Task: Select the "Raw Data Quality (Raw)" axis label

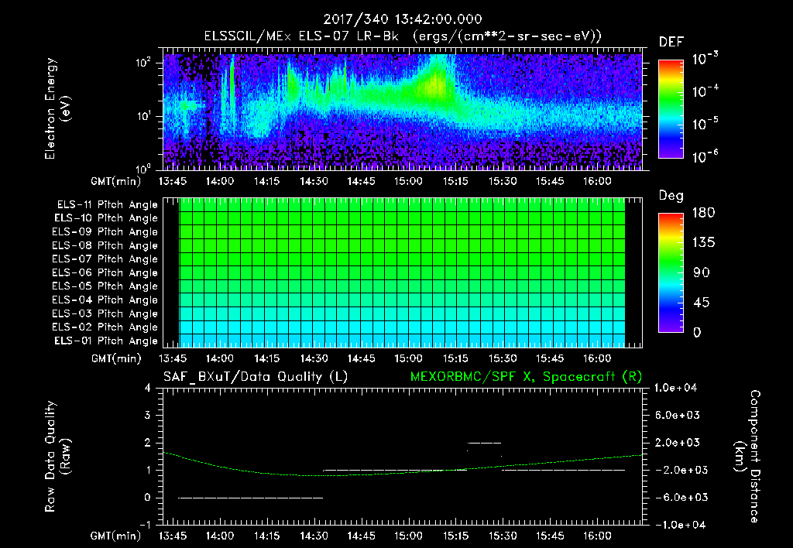Action: pyautogui.click(x=57, y=457)
